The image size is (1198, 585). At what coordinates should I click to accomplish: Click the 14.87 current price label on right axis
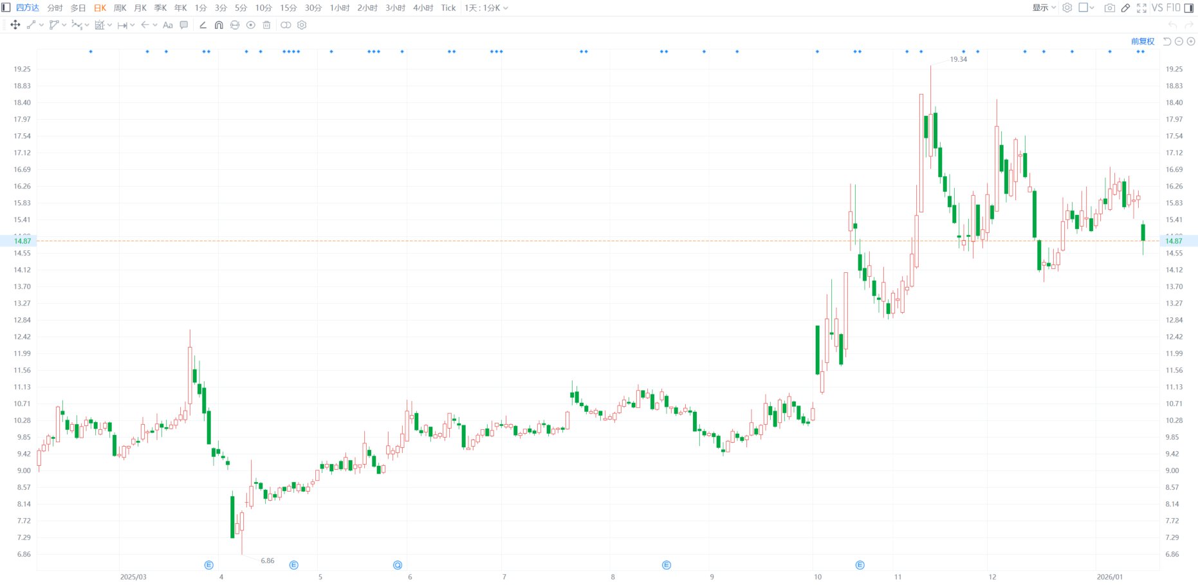pyautogui.click(x=1174, y=241)
